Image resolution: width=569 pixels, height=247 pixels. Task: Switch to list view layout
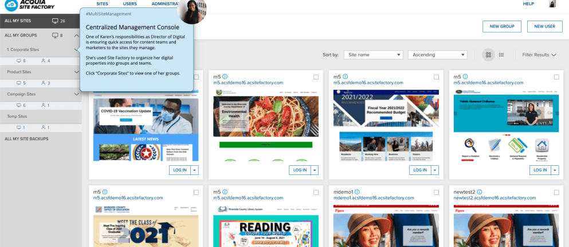pos(501,55)
